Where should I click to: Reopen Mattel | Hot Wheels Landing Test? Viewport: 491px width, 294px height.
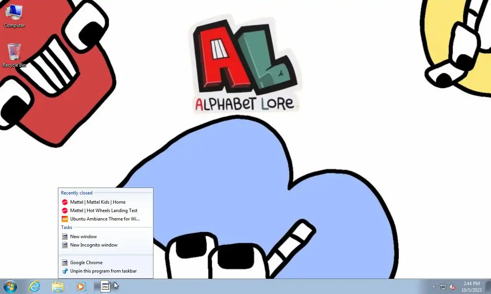coord(105,211)
